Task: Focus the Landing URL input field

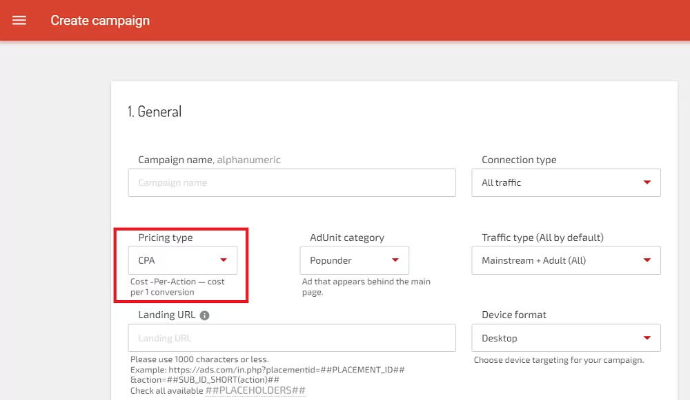Action: 292,338
